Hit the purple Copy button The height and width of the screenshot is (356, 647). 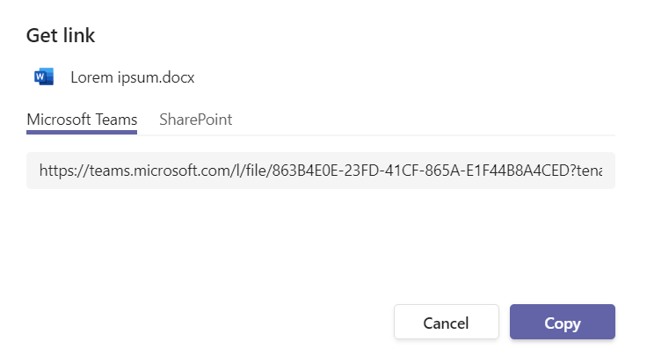[x=562, y=323]
